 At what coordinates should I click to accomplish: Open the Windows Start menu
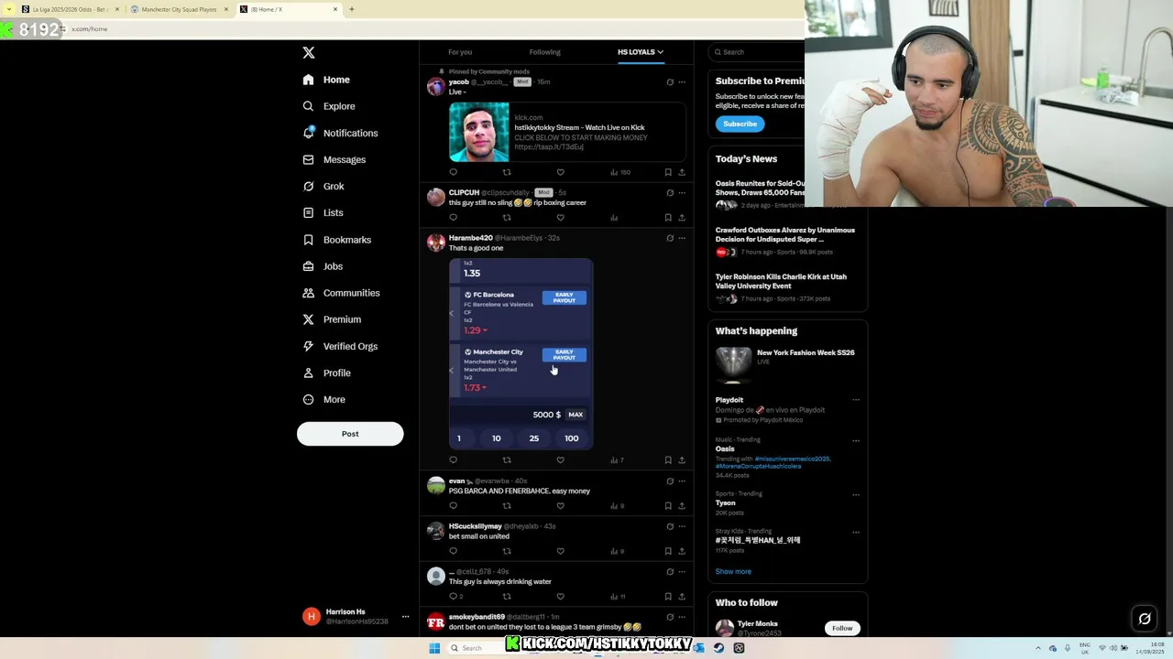pos(434,648)
